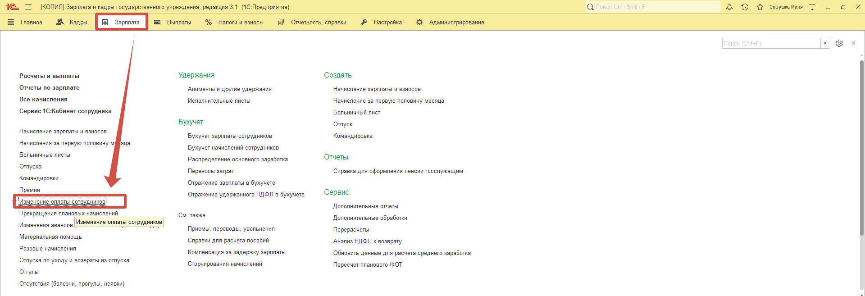
Task: Open Премии
Action: [30, 190]
